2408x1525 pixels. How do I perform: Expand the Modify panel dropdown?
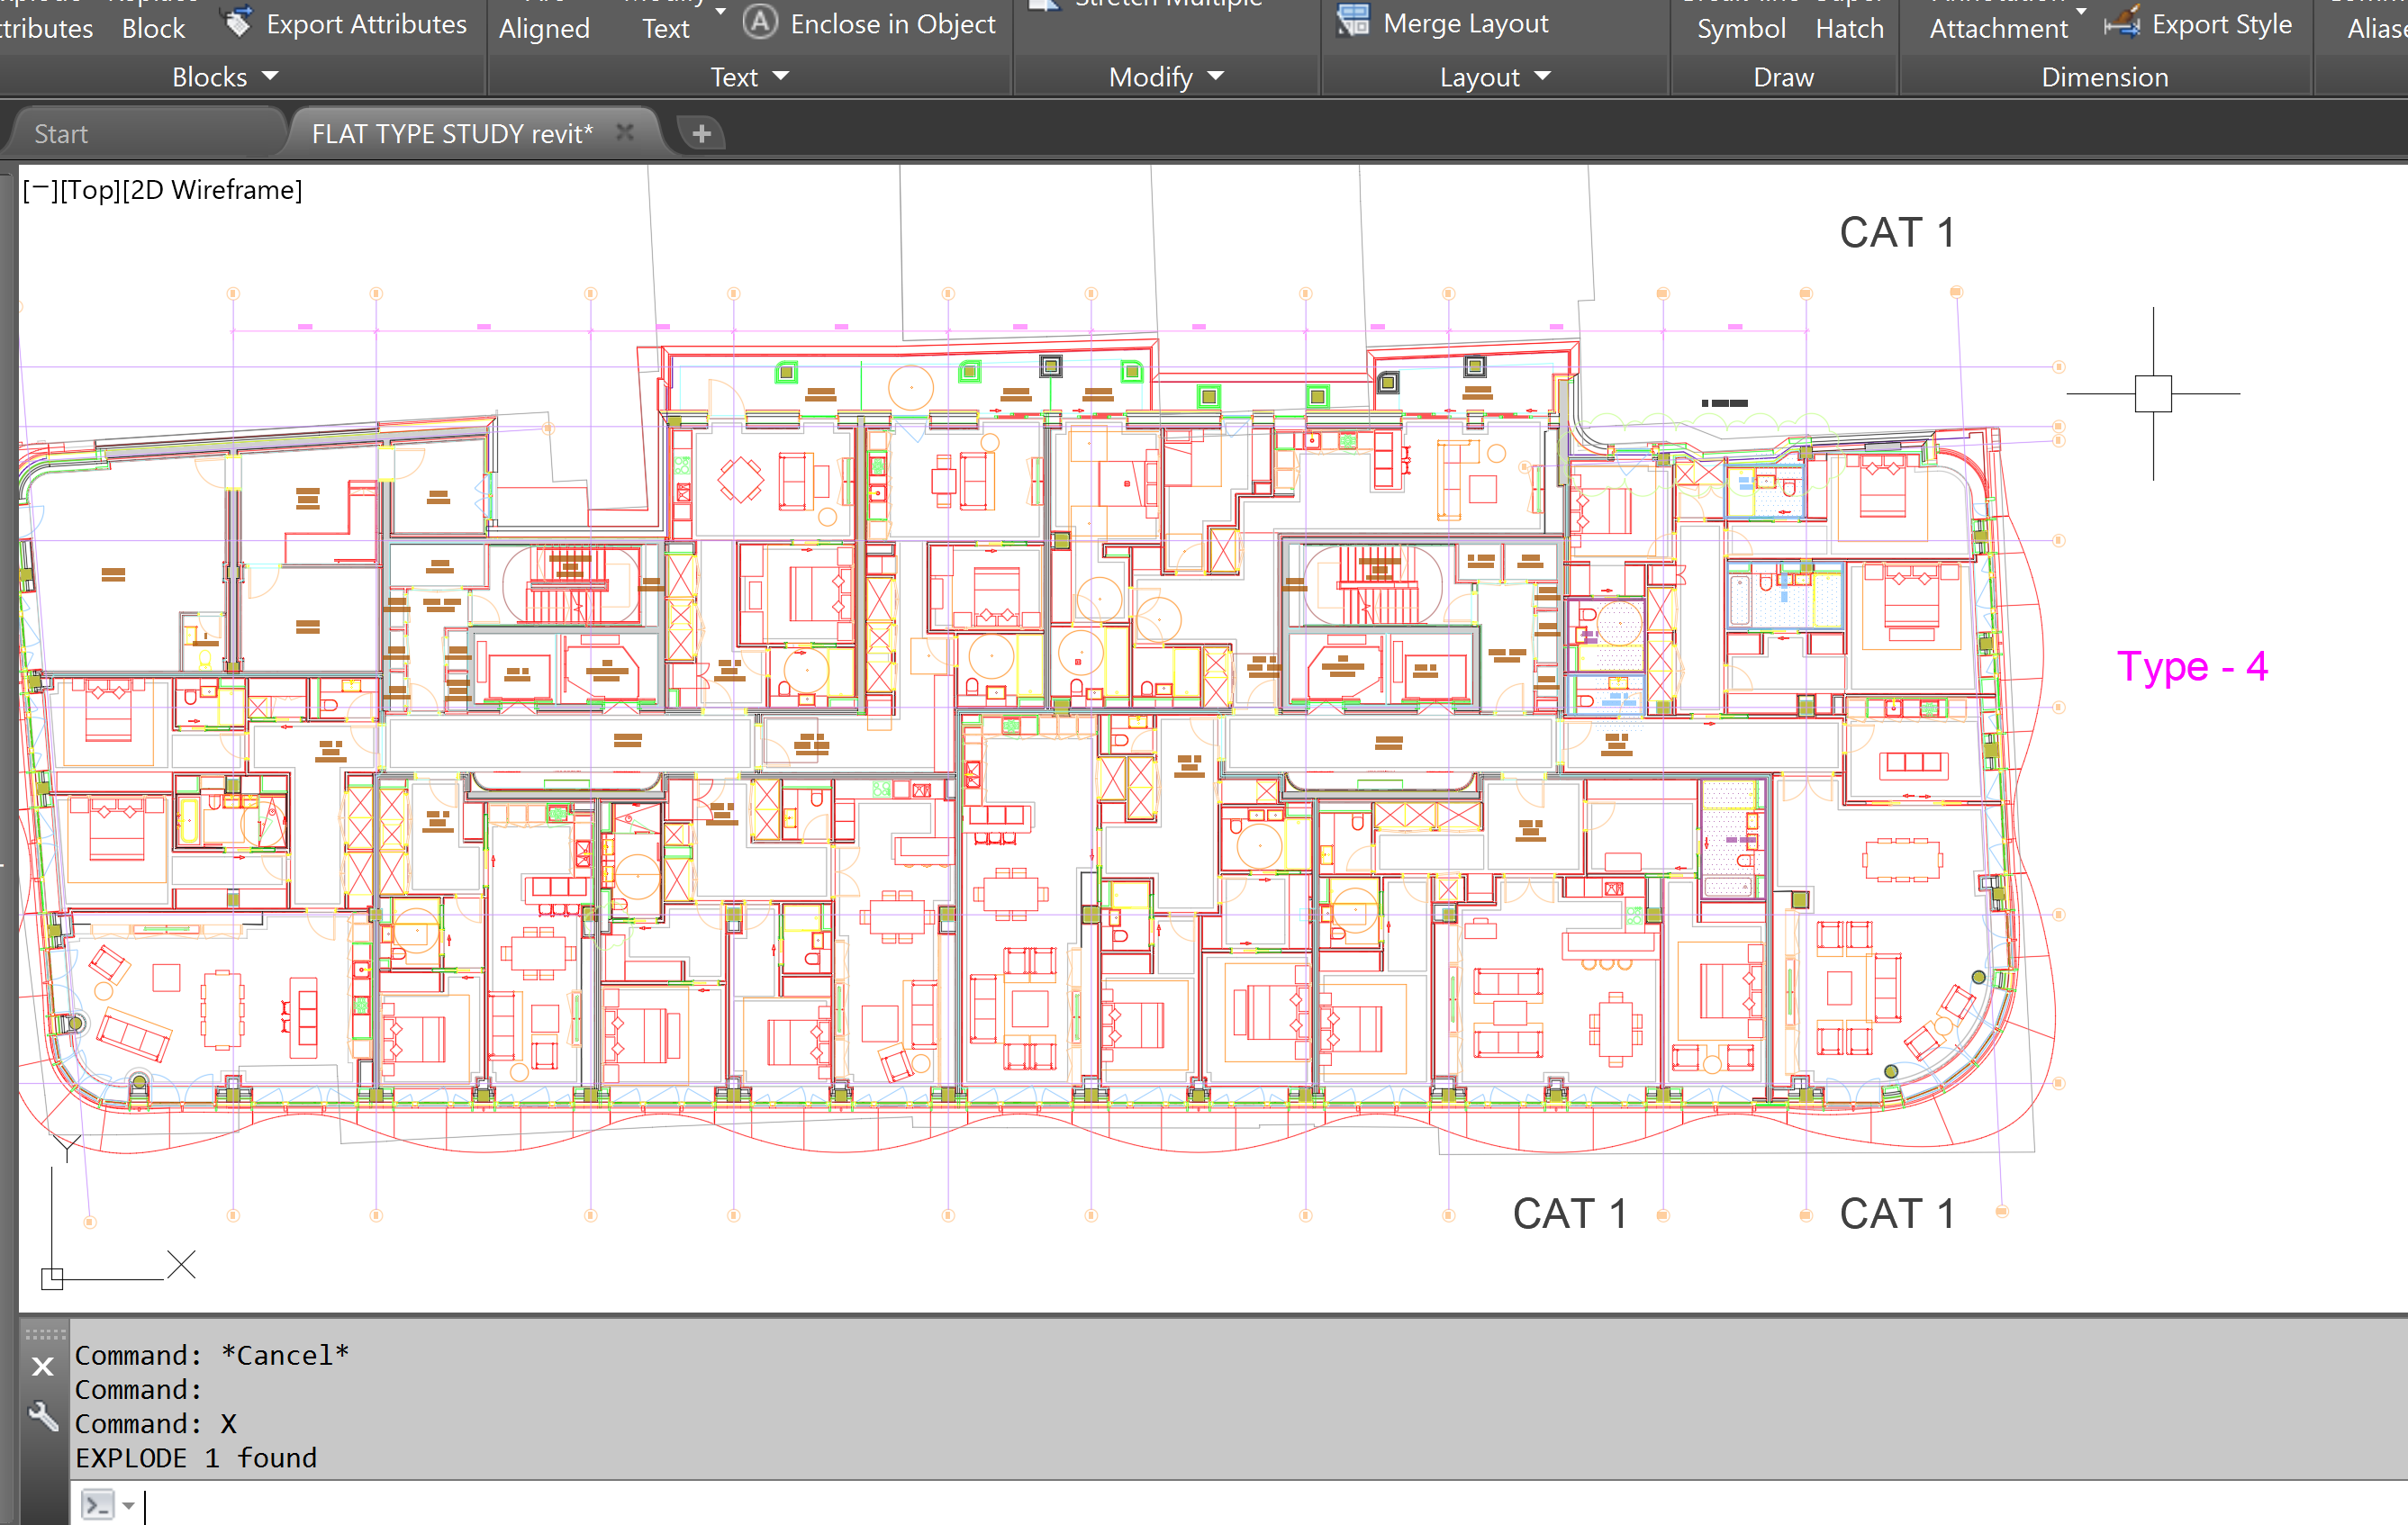pyautogui.click(x=1216, y=76)
